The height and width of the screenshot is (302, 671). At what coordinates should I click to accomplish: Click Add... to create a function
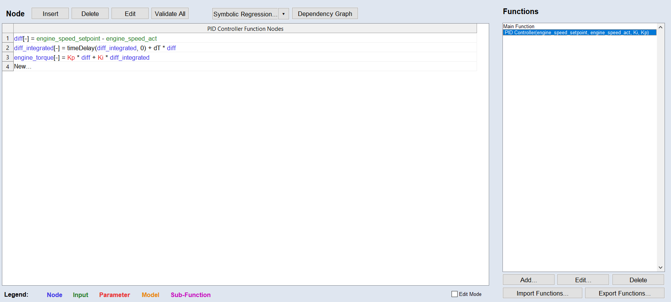528,280
